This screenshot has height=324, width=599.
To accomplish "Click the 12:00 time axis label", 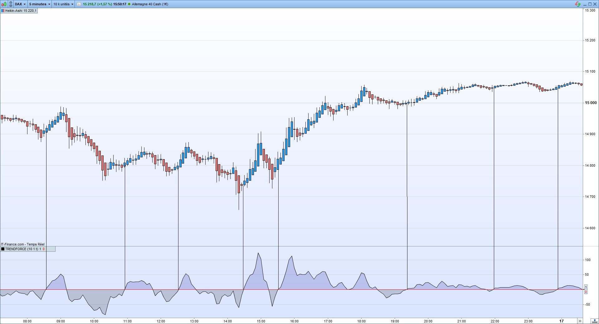I will tap(161, 321).
